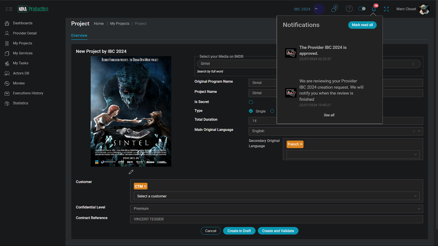Remove the French language tag
The width and height of the screenshot is (438, 246).
click(301, 144)
